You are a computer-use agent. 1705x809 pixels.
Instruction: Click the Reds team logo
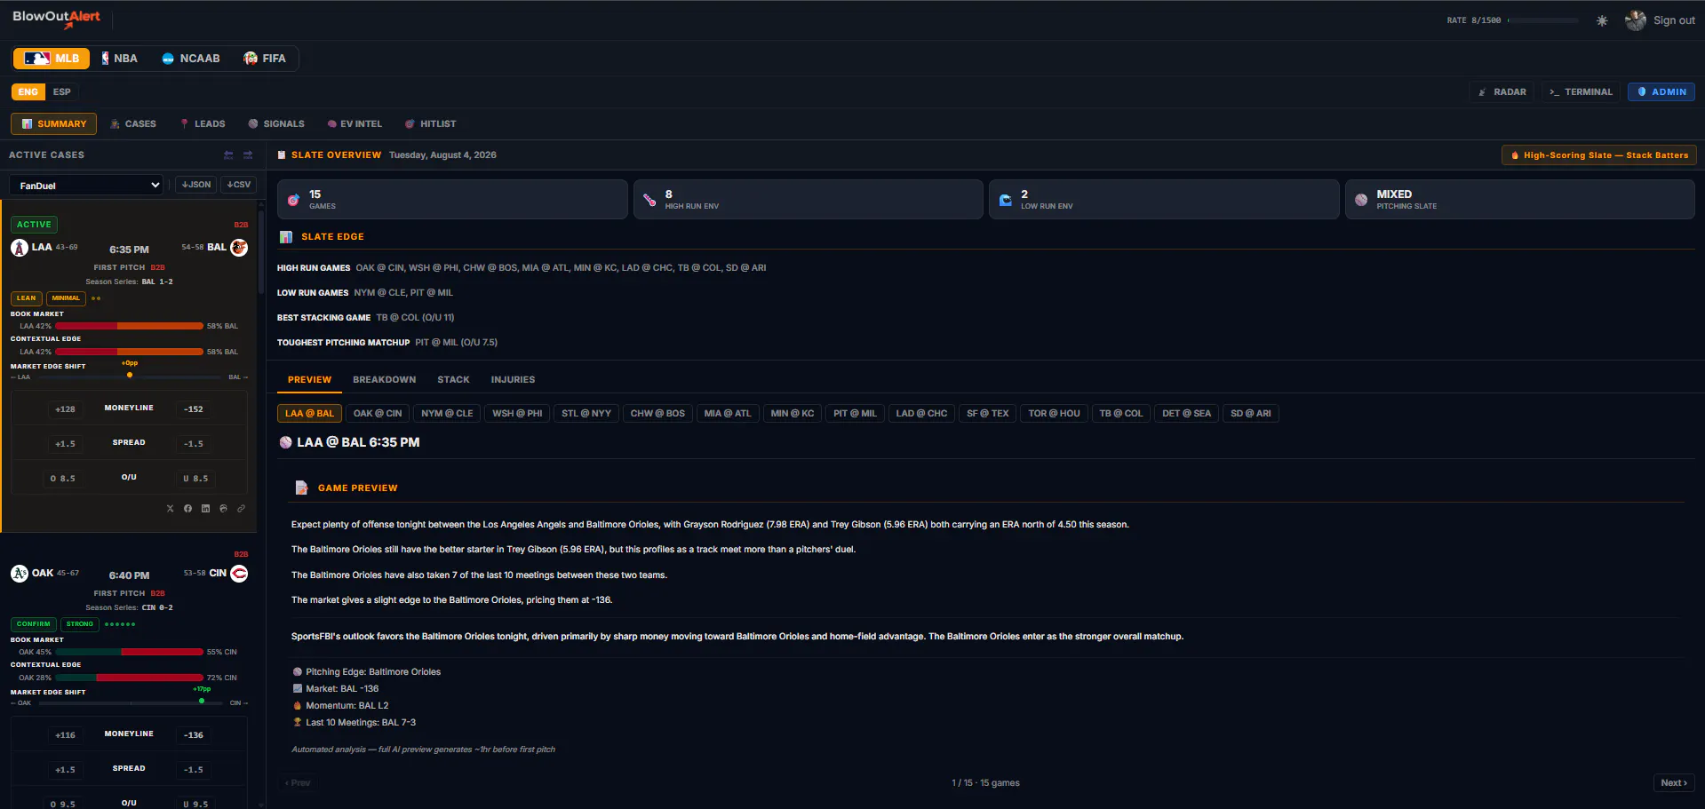239,574
